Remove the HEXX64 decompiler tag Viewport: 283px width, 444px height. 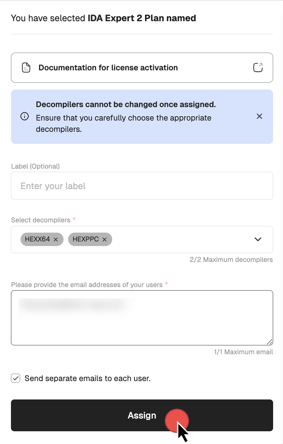[x=56, y=239]
